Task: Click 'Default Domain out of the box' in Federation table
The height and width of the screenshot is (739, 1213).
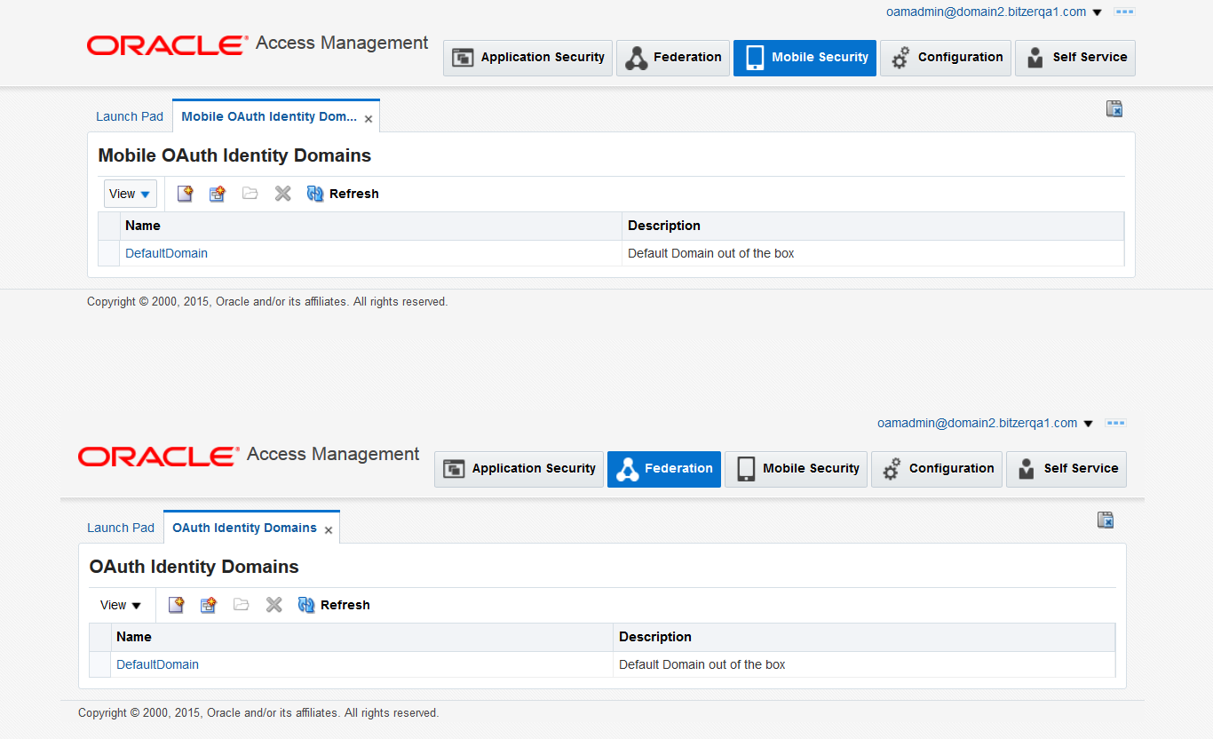Action: (702, 664)
